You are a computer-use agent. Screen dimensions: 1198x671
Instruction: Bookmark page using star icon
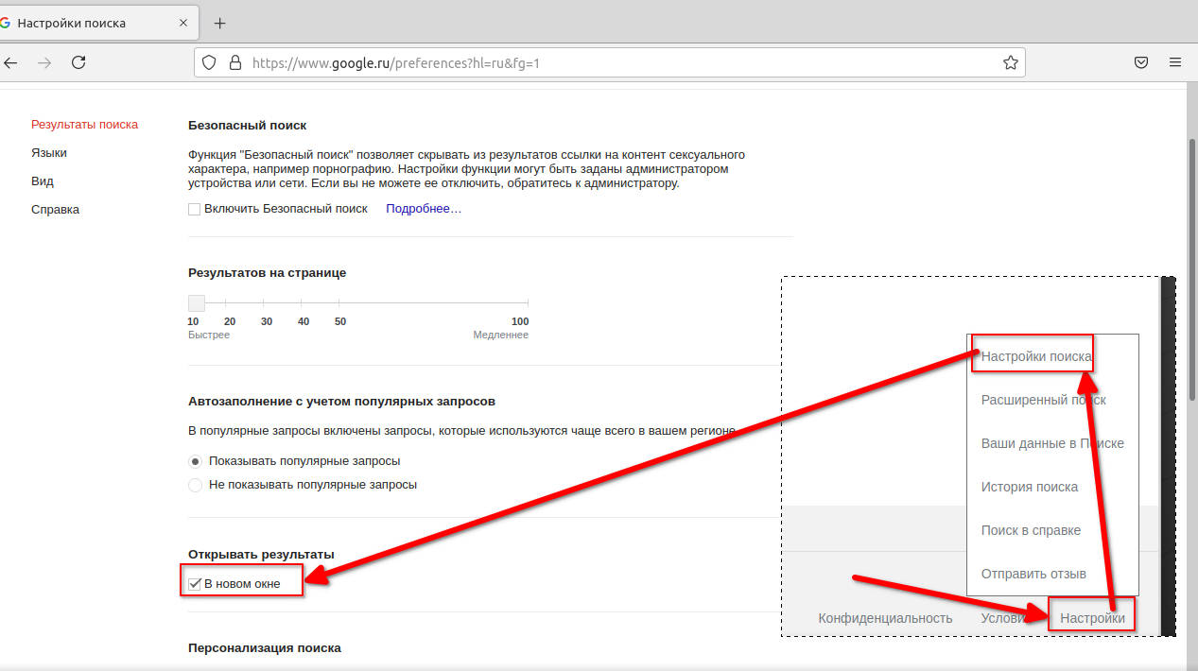(x=1010, y=63)
